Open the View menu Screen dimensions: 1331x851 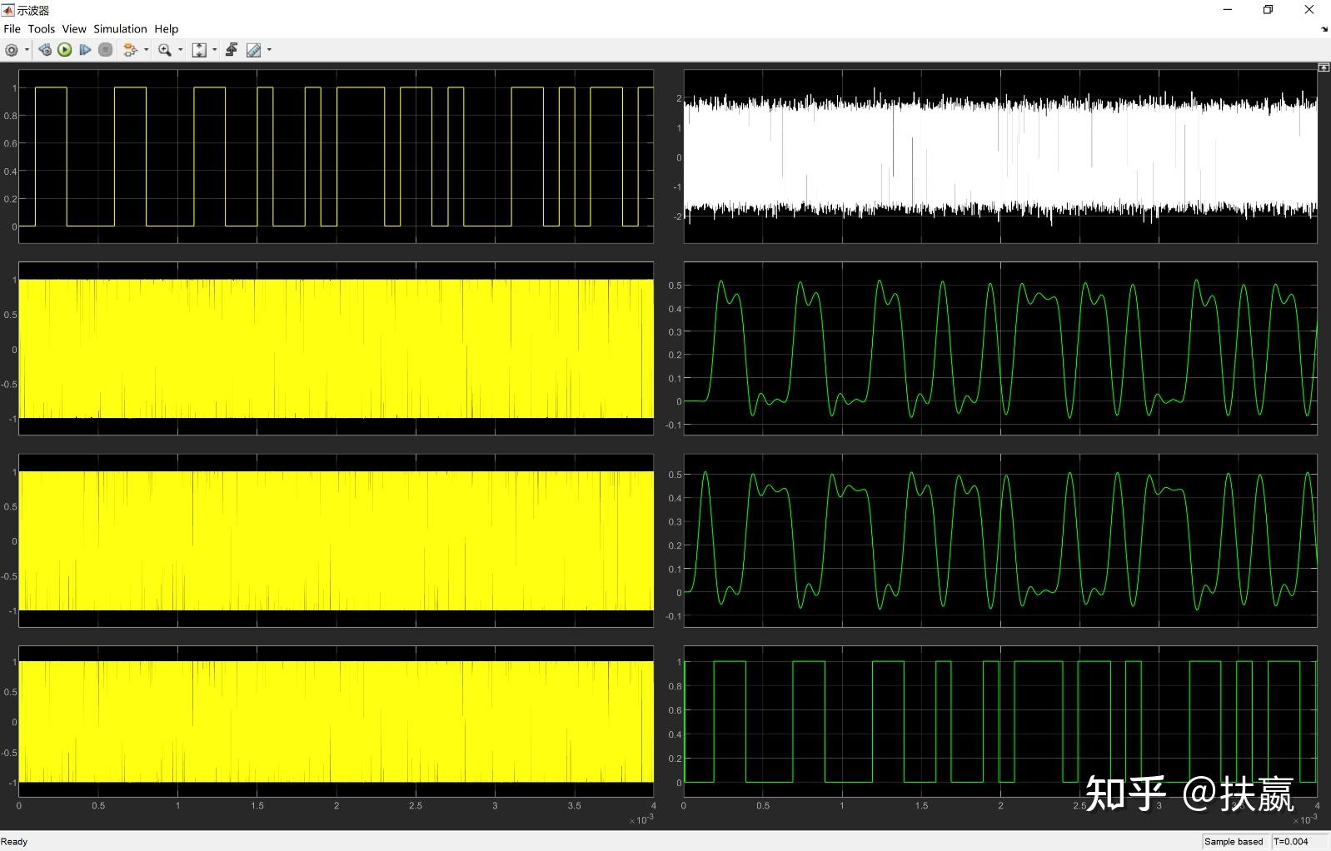click(x=74, y=28)
